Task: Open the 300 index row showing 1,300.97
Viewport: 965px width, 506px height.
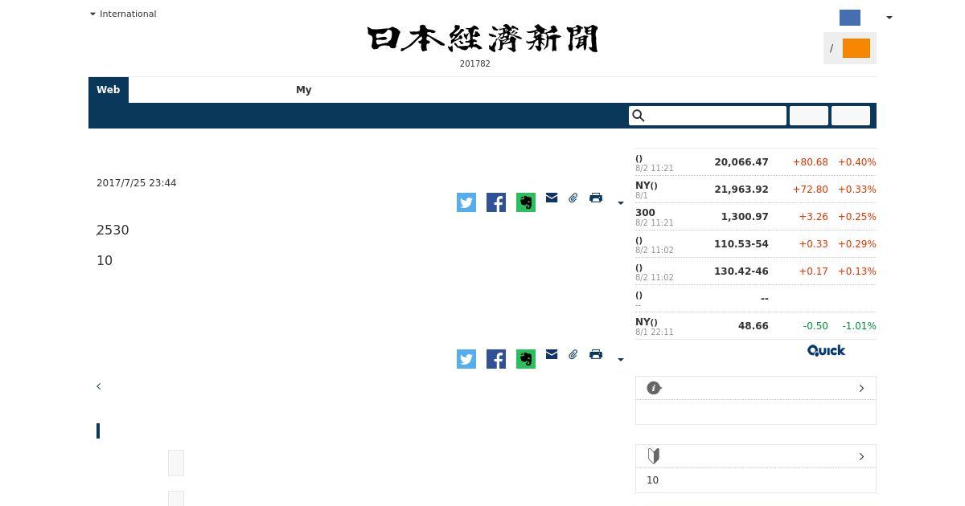Action: coord(756,217)
